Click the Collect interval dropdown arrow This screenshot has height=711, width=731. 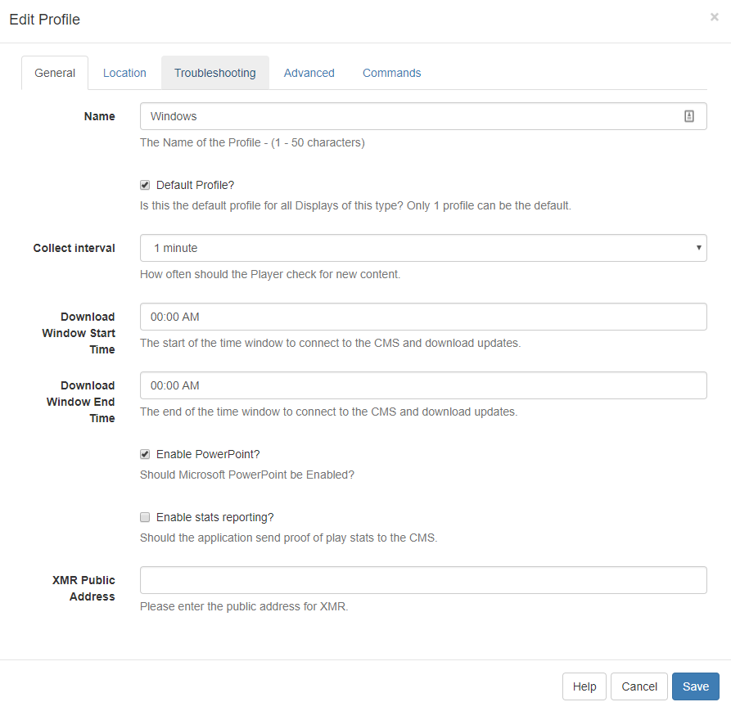click(x=699, y=248)
